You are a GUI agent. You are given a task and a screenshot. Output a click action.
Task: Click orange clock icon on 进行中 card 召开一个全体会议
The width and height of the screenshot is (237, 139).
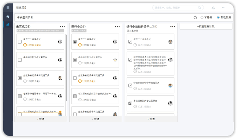80,45
